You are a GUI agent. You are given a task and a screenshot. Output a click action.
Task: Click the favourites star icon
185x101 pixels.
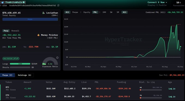(x=180, y=2)
